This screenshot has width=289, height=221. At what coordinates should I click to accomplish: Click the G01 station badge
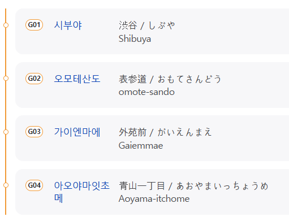pyautogui.click(x=34, y=25)
